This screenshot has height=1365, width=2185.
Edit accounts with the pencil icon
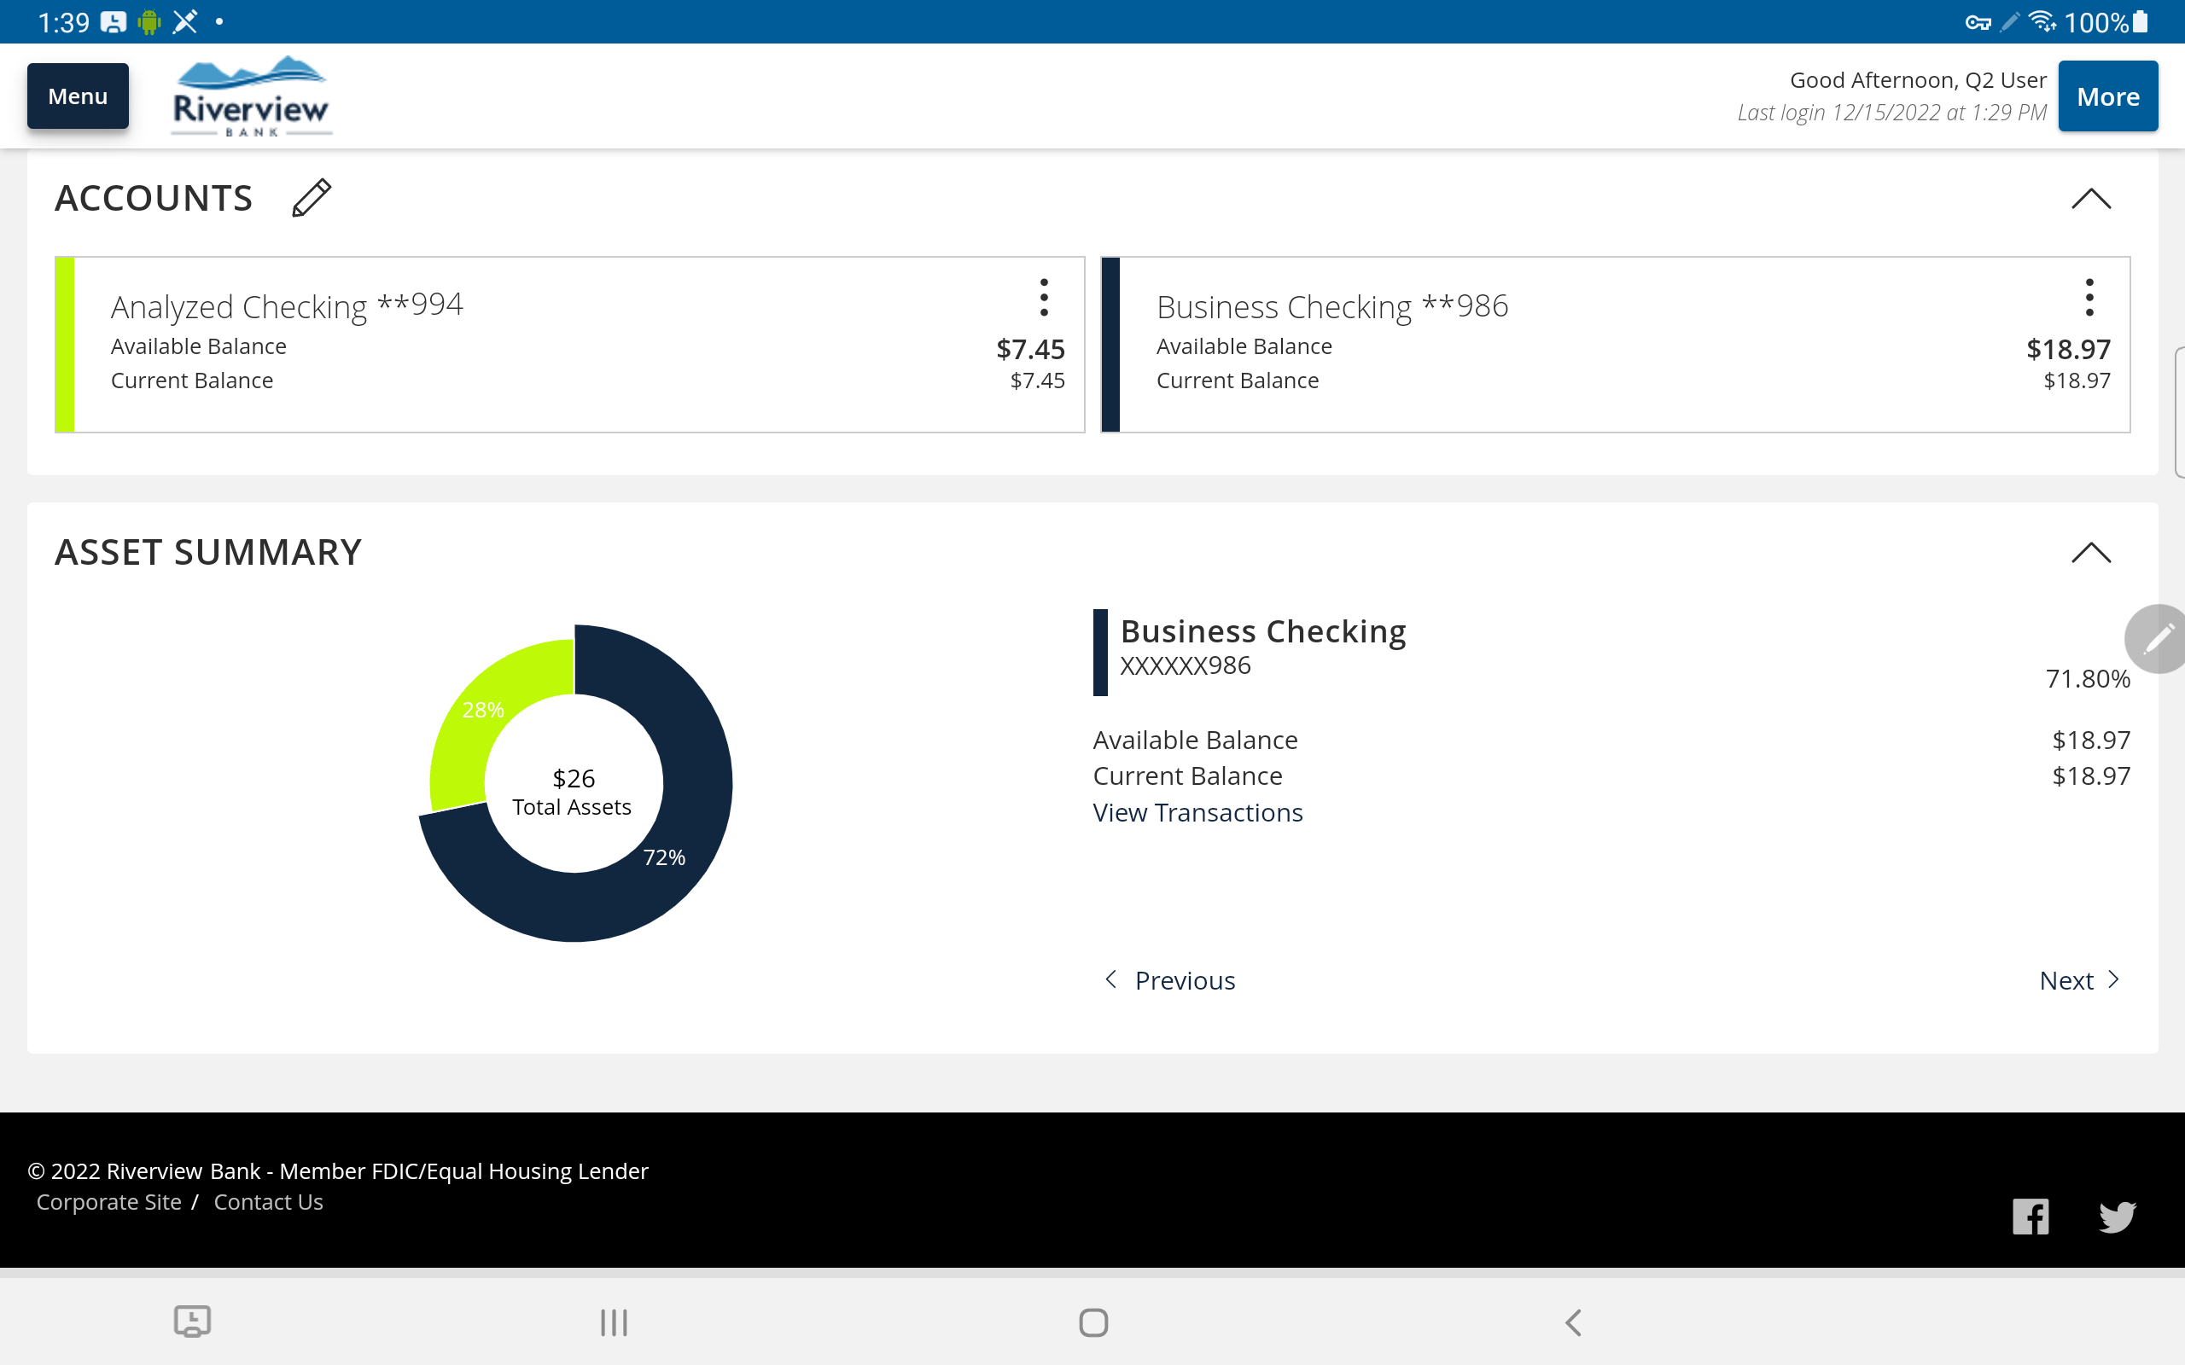coord(312,198)
